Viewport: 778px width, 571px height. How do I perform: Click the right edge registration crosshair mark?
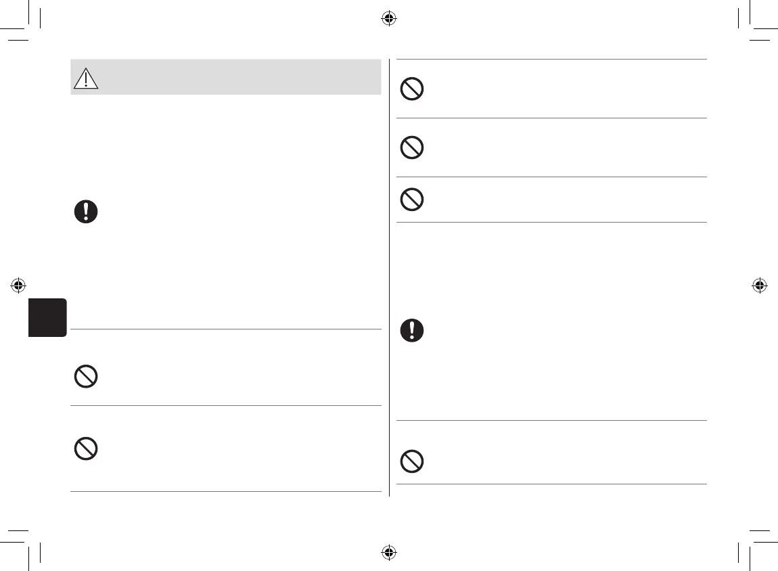(759, 285)
